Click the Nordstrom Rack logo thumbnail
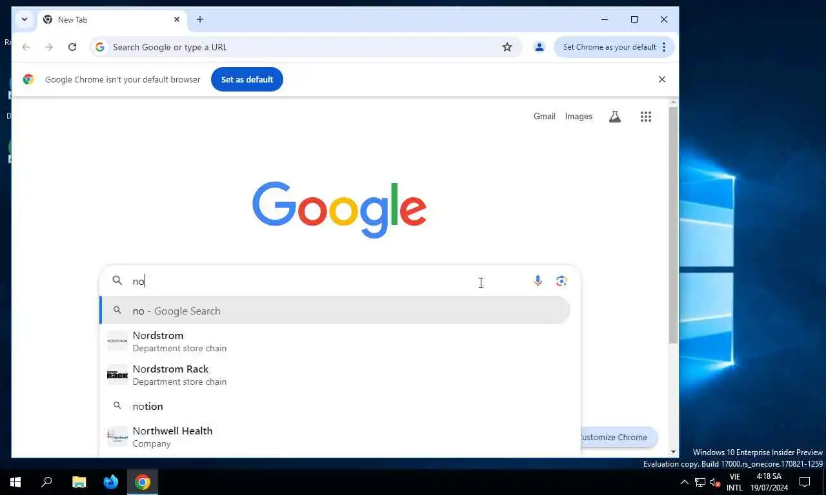The image size is (826, 495). [117, 374]
